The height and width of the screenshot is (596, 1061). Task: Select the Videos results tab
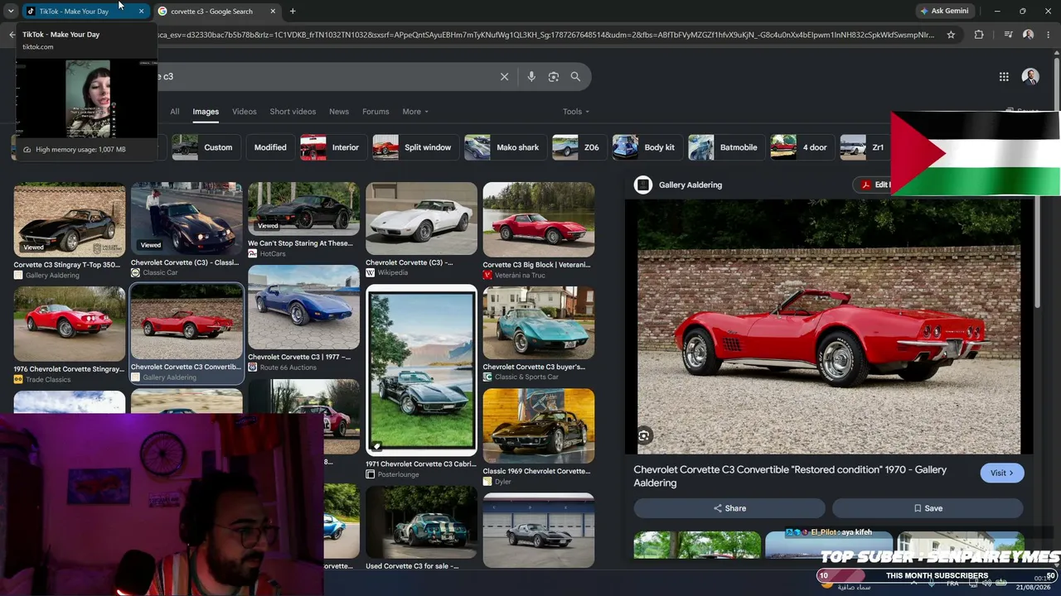coord(244,112)
